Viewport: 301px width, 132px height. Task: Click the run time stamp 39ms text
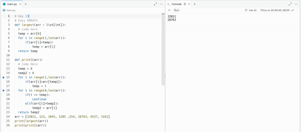click(x=275, y=10)
